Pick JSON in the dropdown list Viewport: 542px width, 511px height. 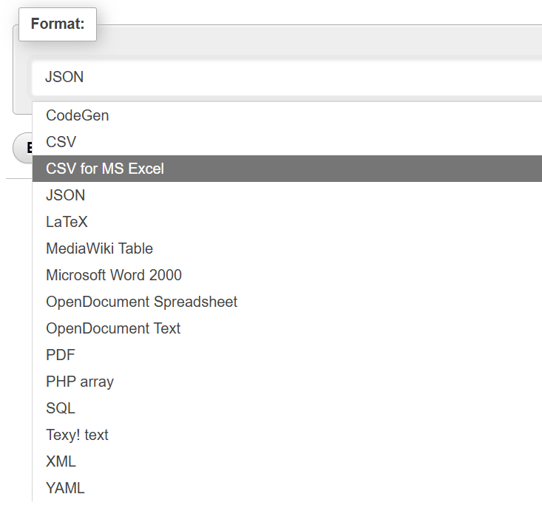[287, 195]
